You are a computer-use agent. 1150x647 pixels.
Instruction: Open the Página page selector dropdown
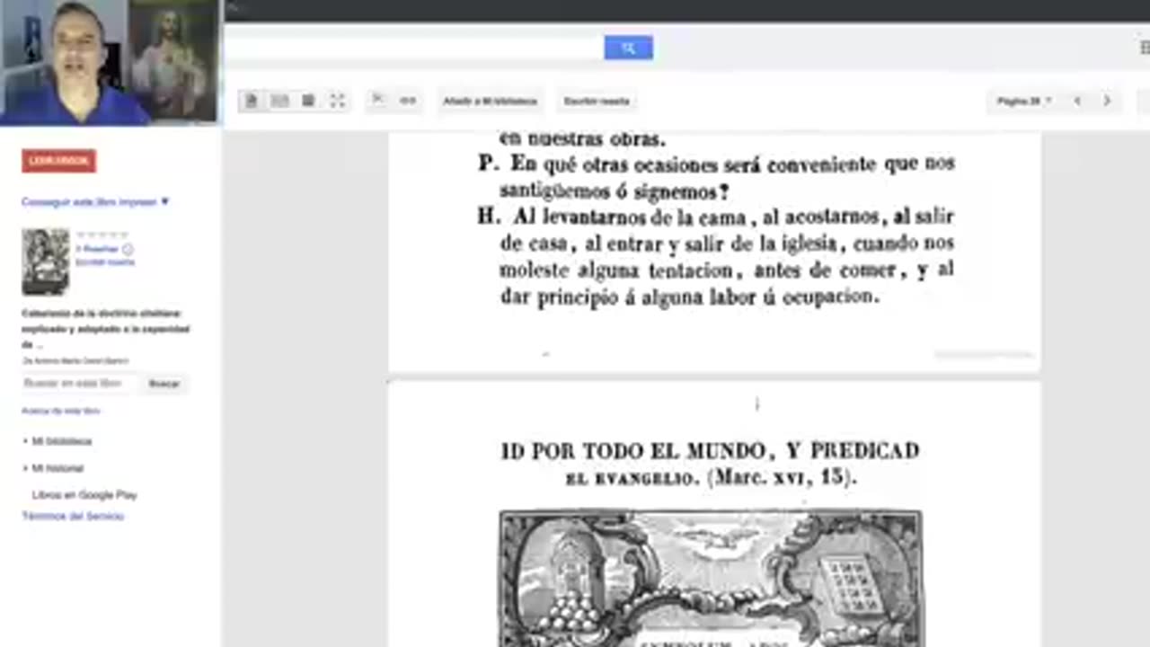[x=1023, y=101]
